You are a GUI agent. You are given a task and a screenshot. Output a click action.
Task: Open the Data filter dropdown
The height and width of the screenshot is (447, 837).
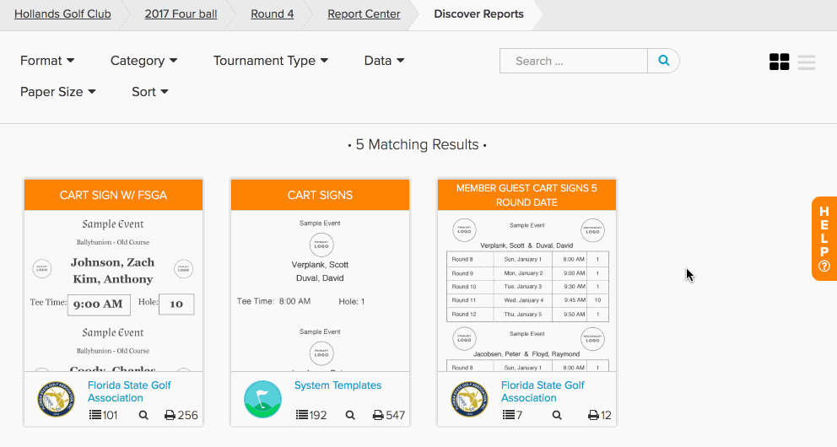[x=384, y=61]
